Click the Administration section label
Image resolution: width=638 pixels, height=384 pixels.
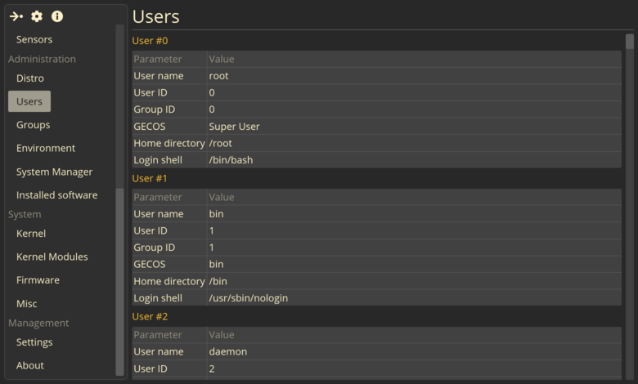tap(42, 59)
